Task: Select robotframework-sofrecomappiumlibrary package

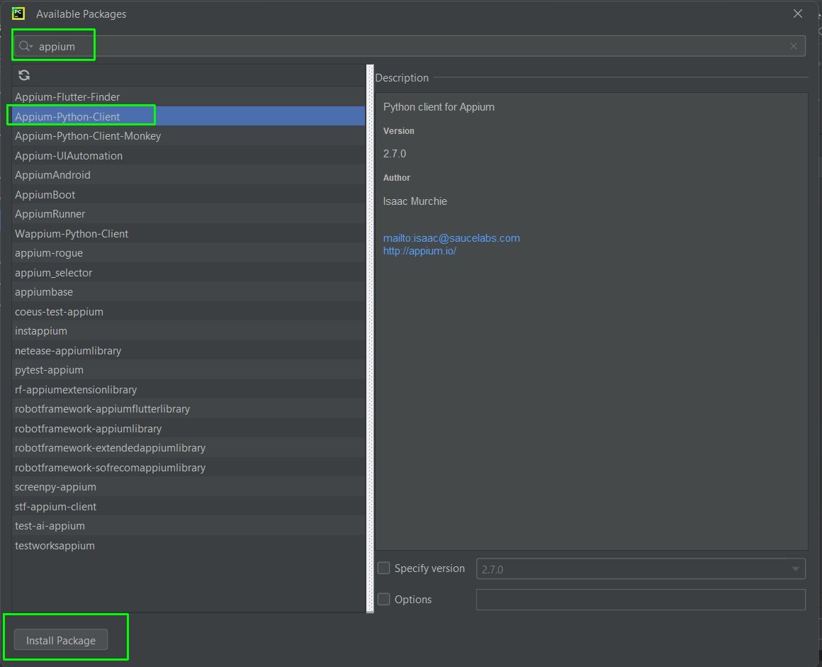Action: point(188,467)
